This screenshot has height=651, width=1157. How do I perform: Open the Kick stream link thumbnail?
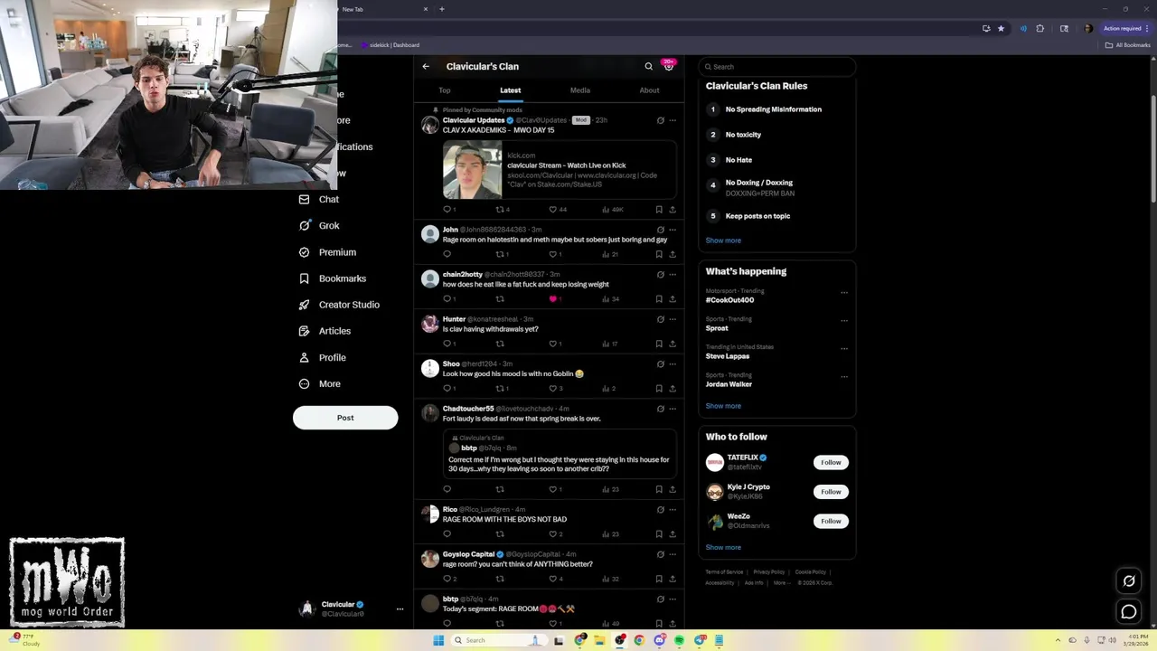tap(472, 170)
